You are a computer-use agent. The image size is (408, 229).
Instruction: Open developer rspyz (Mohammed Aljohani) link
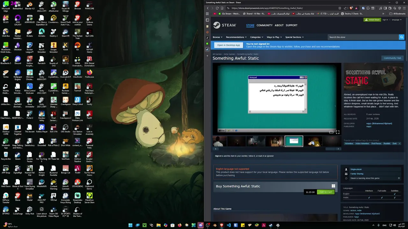[379, 123]
